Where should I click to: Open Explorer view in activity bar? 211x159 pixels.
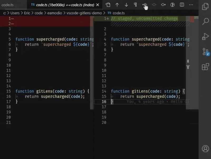pyautogui.click(x=205, y=6)
